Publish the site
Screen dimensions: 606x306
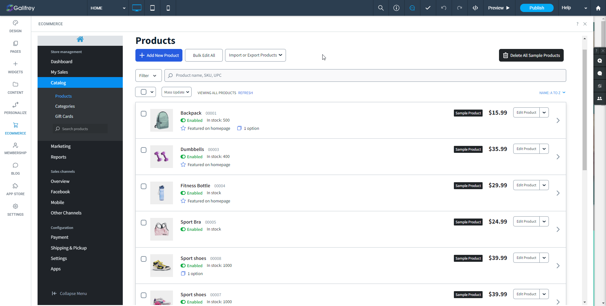537,8
